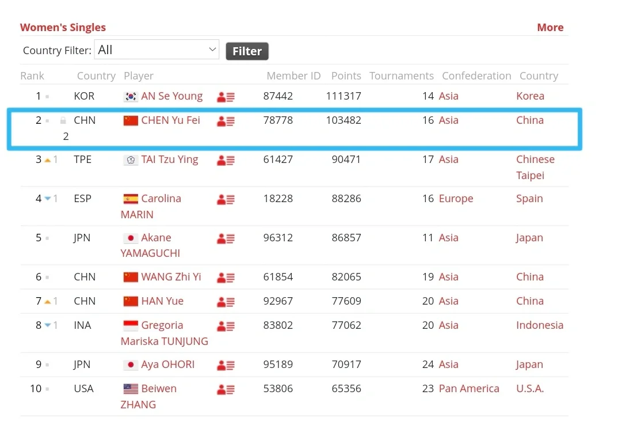The width and height of the screenshot is (641, 425).
Task: Click the down arrow on rank 4
Action: click(47, 199)
